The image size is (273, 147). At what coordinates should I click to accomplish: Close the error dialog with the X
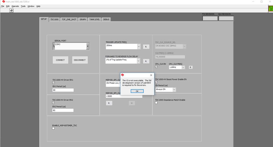coord(151,75)
